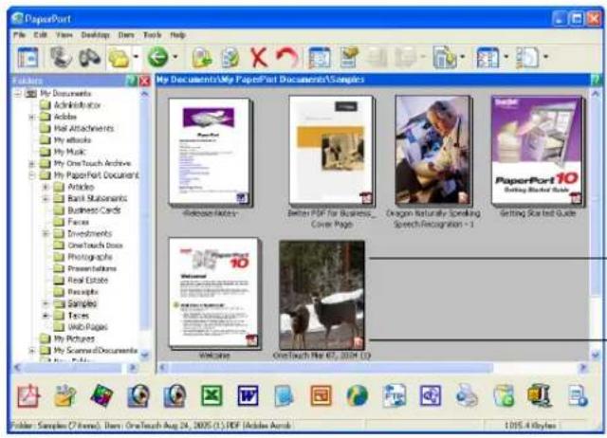Open dropdown beside the rightmost toolbar page icon

[546, 57]
